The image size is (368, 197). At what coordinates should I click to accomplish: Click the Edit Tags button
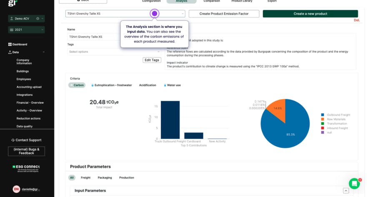pyautogui.click(x=152, y=60)
